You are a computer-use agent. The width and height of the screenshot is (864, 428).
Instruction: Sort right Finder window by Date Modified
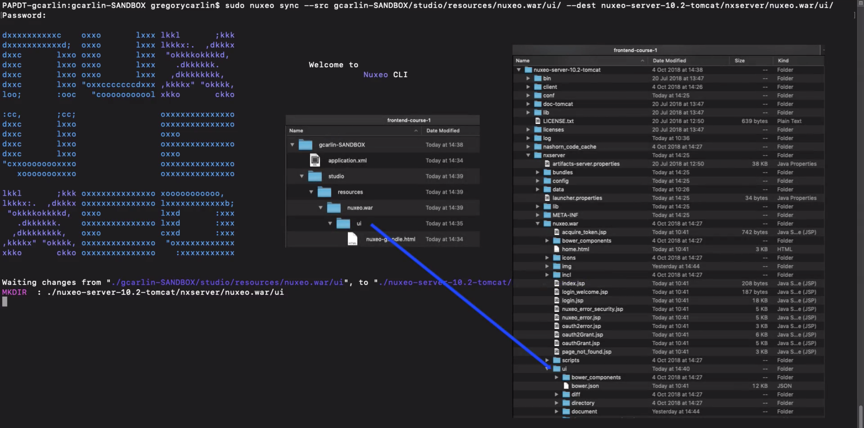pyautogui.click(x=688, y=60)
